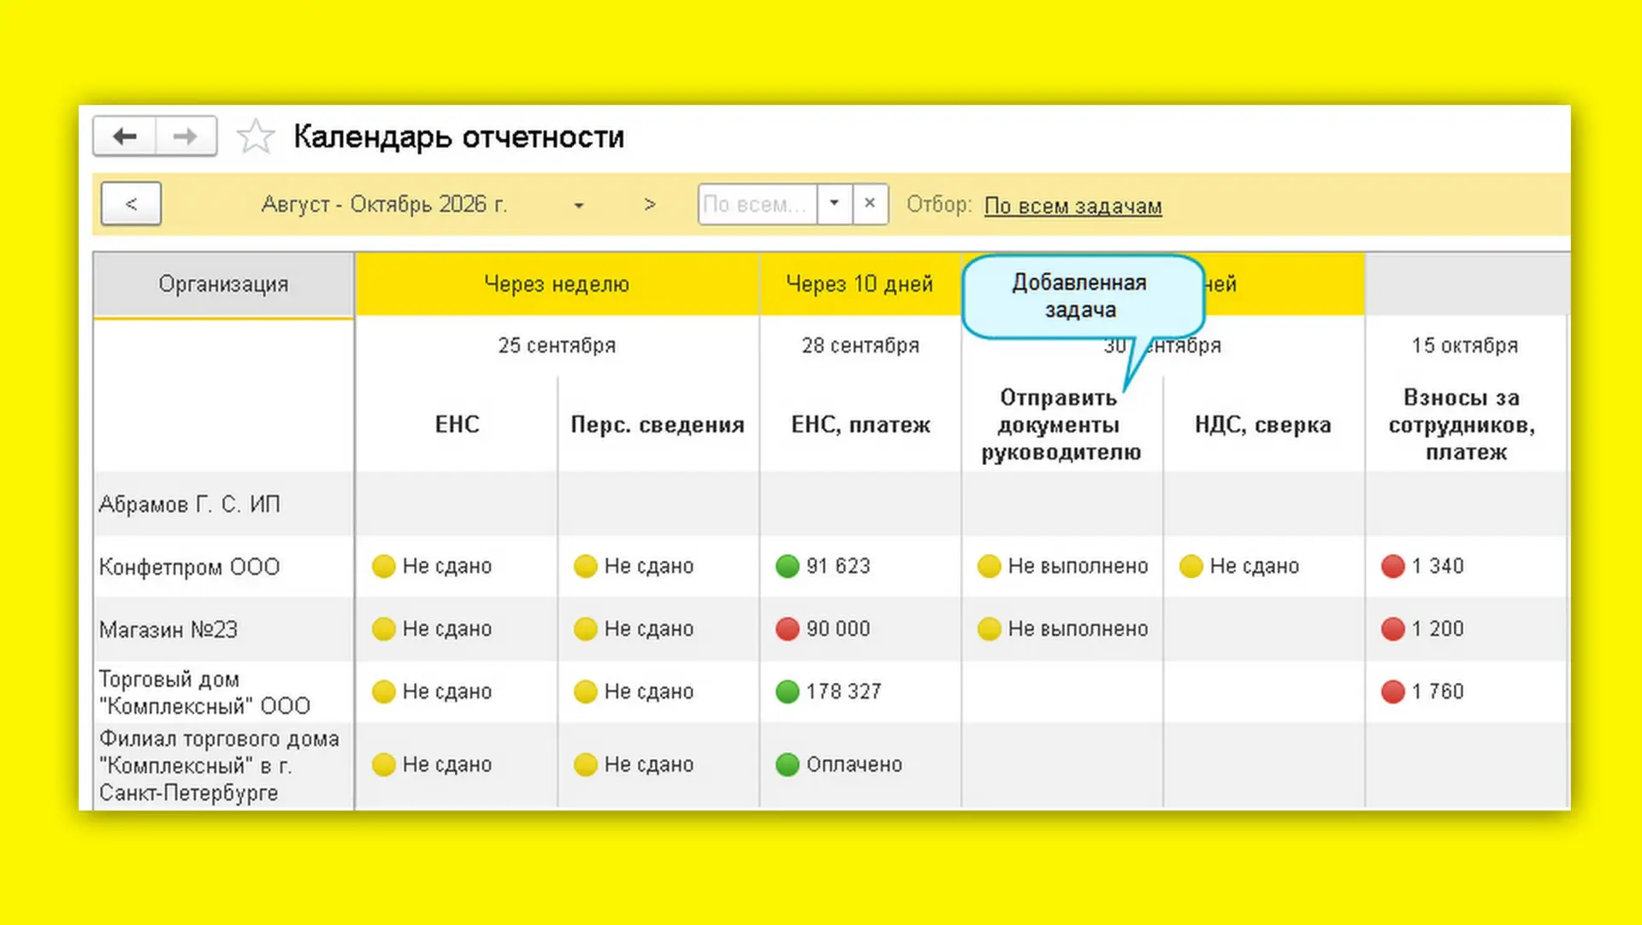Add Календарь отчетности to favorites star
The width and height of the screenshot is (1642, 925).
click(x=255, y=137)
